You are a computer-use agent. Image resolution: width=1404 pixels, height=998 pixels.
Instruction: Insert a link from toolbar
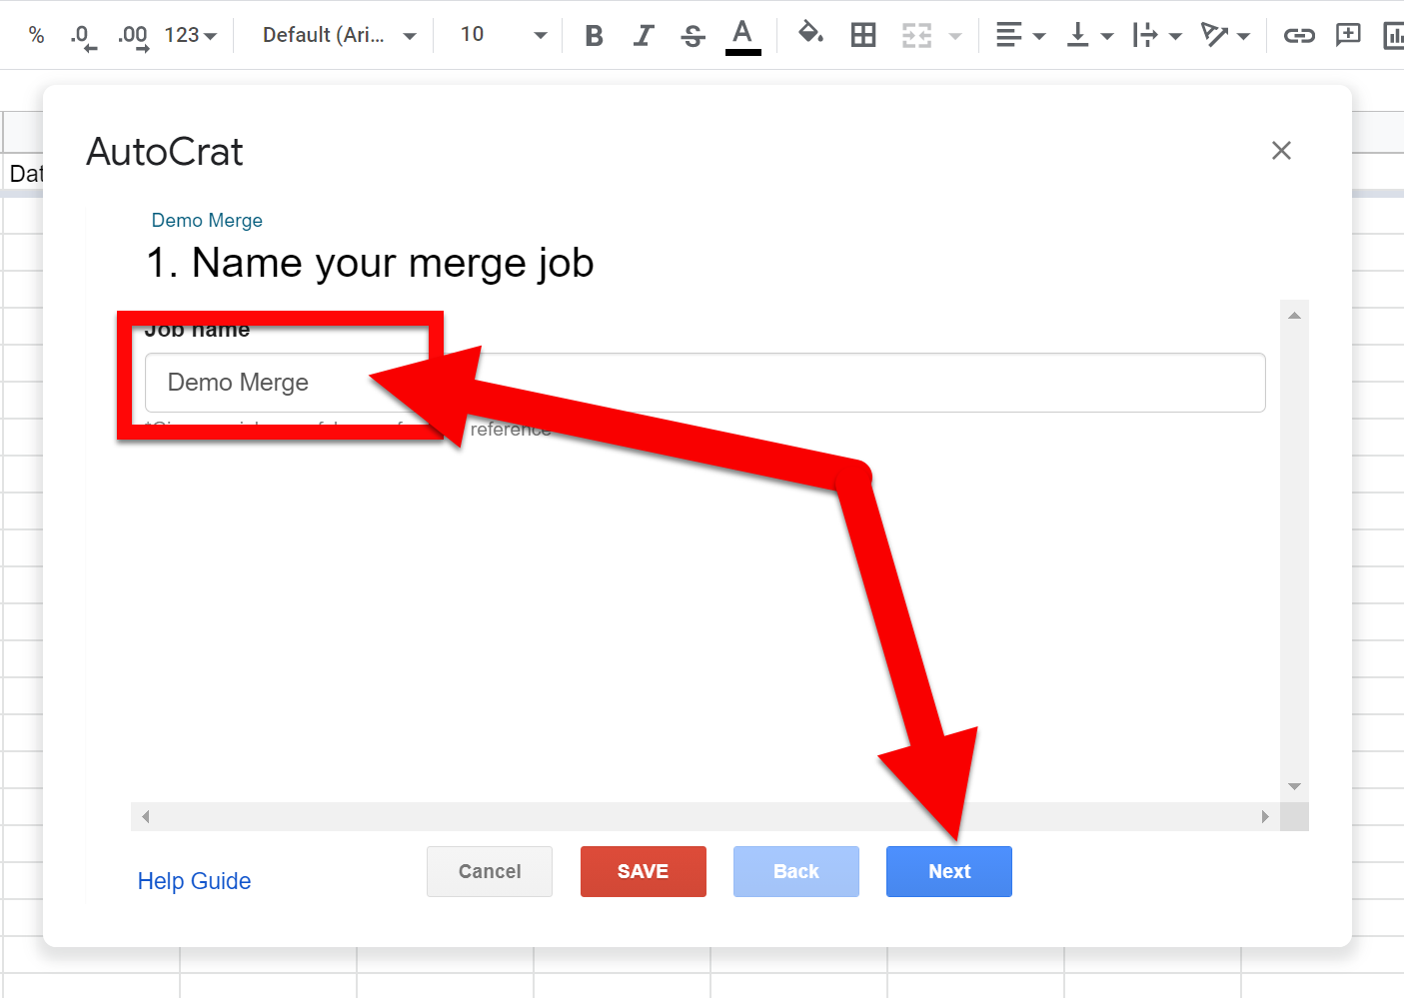tap(1299, 36)
